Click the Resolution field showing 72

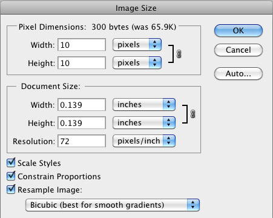(82, 141)
